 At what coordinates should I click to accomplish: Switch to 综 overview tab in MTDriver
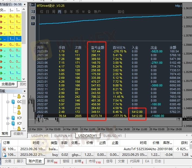tap(41, 12)
